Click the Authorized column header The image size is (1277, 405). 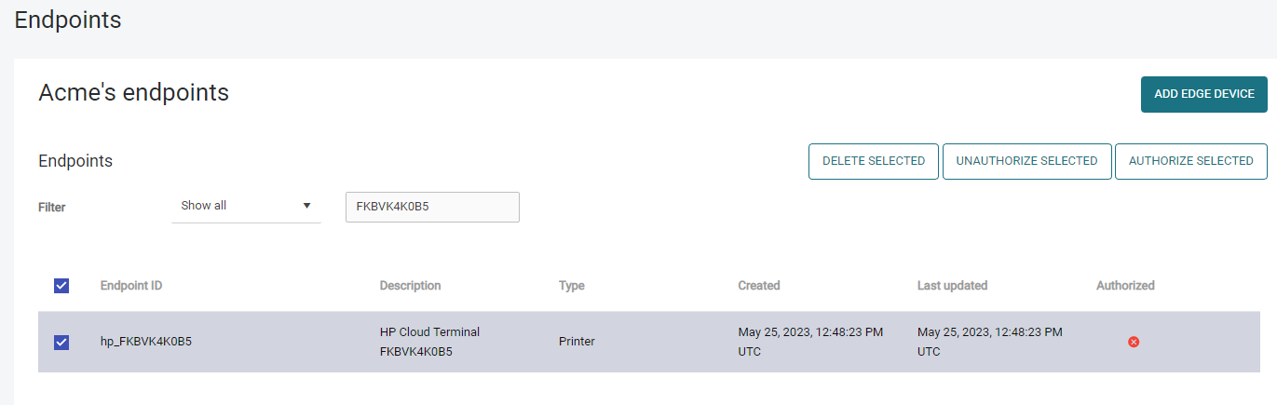tap(1125, 286)
